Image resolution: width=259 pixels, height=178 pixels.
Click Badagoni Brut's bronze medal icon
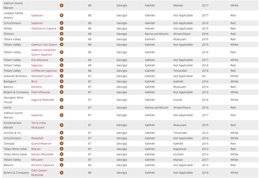pos(61,81)
